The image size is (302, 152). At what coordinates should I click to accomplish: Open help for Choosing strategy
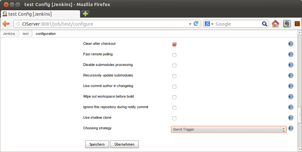(x=290, y=128)
